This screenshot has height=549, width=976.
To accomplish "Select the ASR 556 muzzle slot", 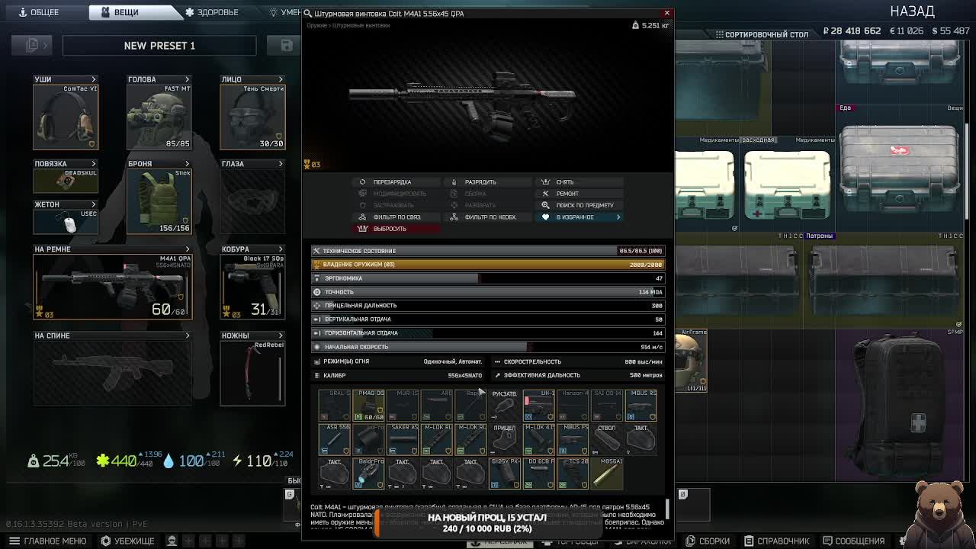I will pos(334,440).
